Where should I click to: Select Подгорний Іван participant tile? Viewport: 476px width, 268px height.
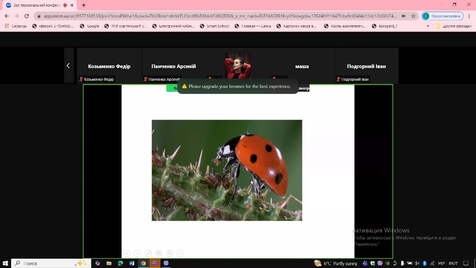click(366, 66)
